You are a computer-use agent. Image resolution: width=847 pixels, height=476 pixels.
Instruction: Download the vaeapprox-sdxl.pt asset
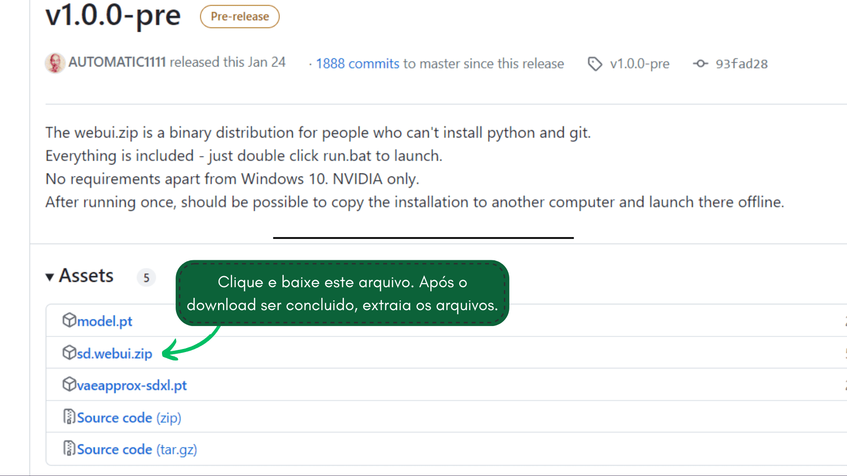point(132,386)
